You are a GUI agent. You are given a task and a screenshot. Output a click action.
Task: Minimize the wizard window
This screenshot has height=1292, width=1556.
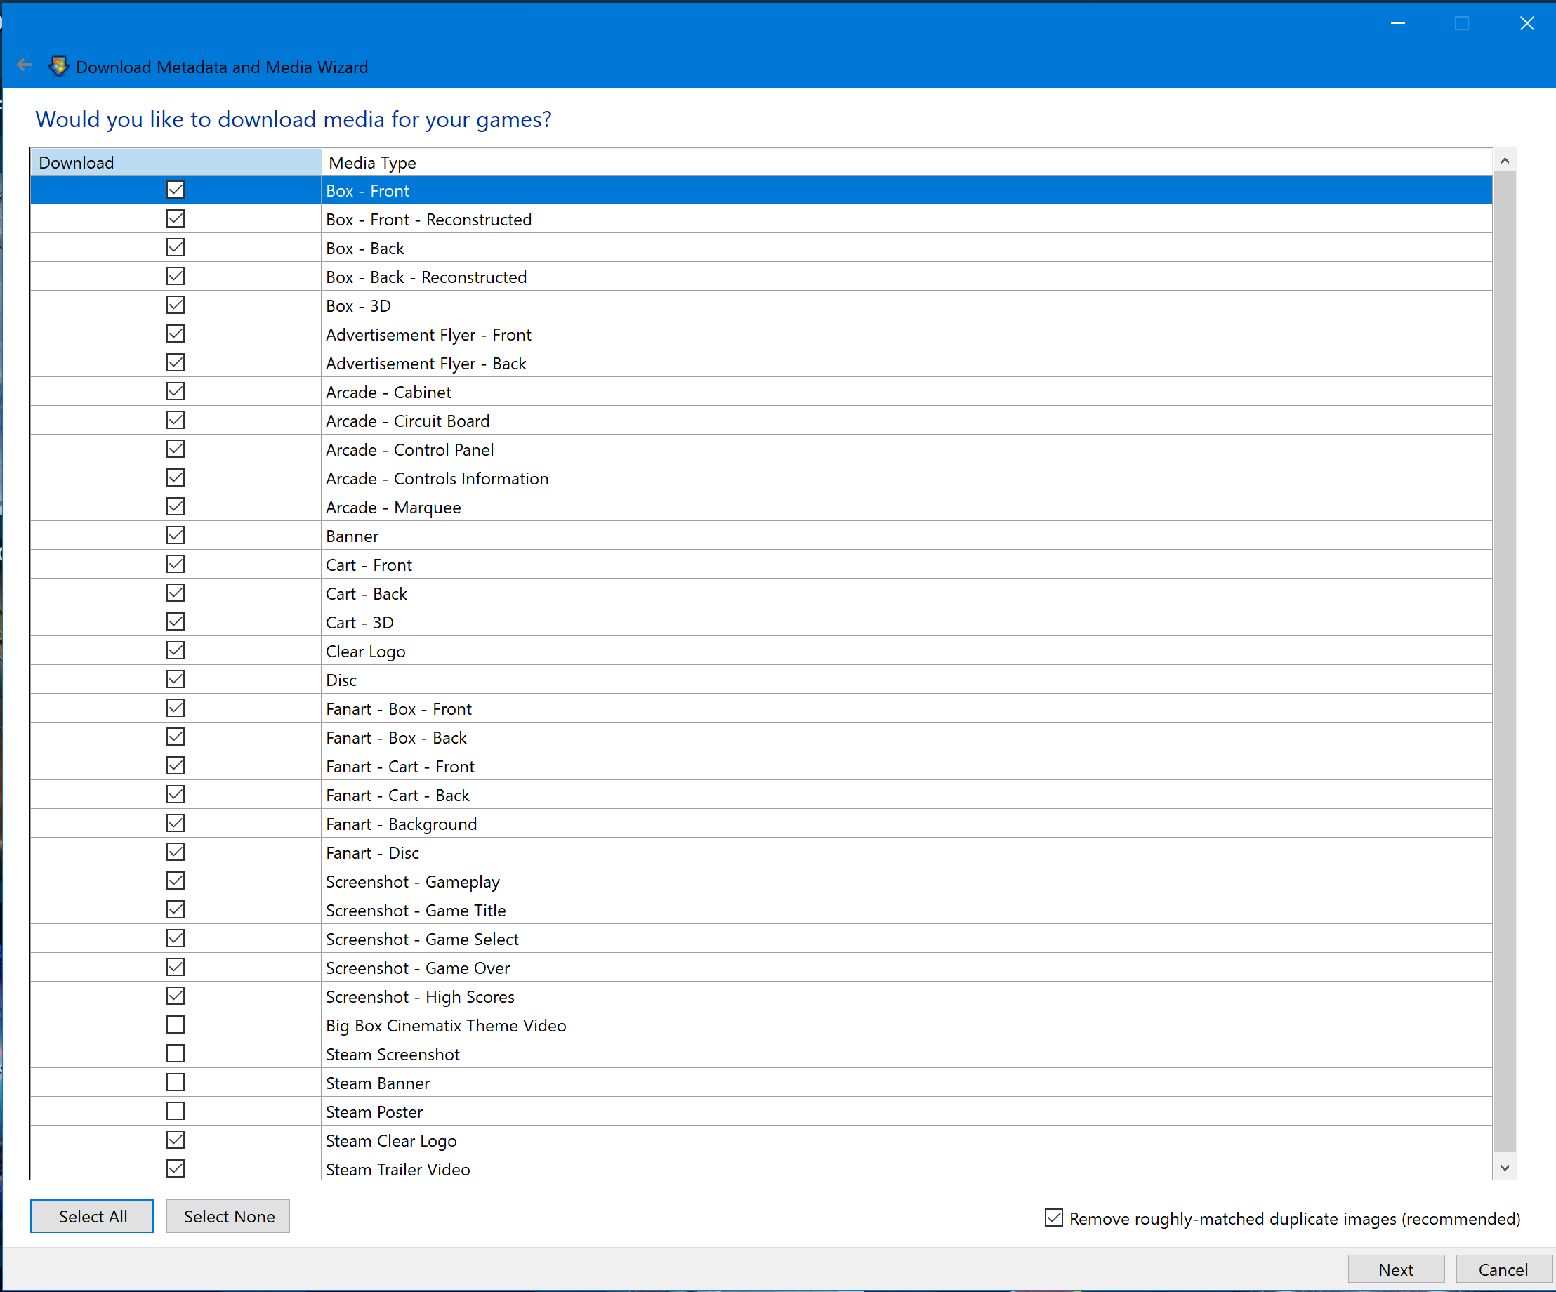pyautogui.click(x=1397, y=24)
